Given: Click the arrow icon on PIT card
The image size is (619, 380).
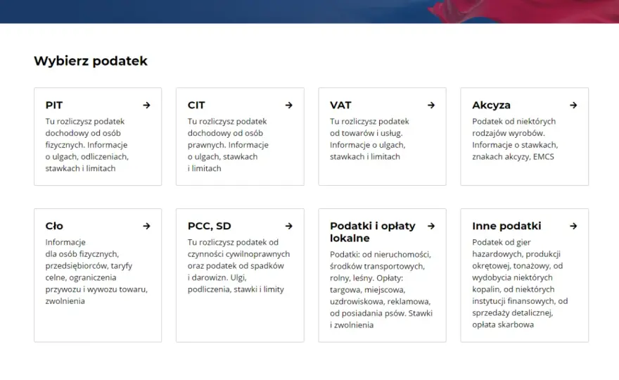Looking at the screenshot, I should [146, 105].
